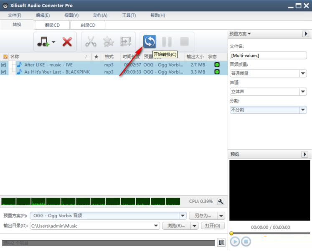Start conversion with the blue arrows button
The width and height of the screenshot is (312, 251).
150,41
